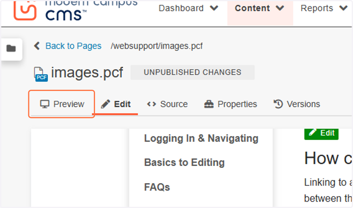The height and width of the screenshot is (208, 353).
Task: Open the Dashboard dropdown menu
Action: coord(188,8)
